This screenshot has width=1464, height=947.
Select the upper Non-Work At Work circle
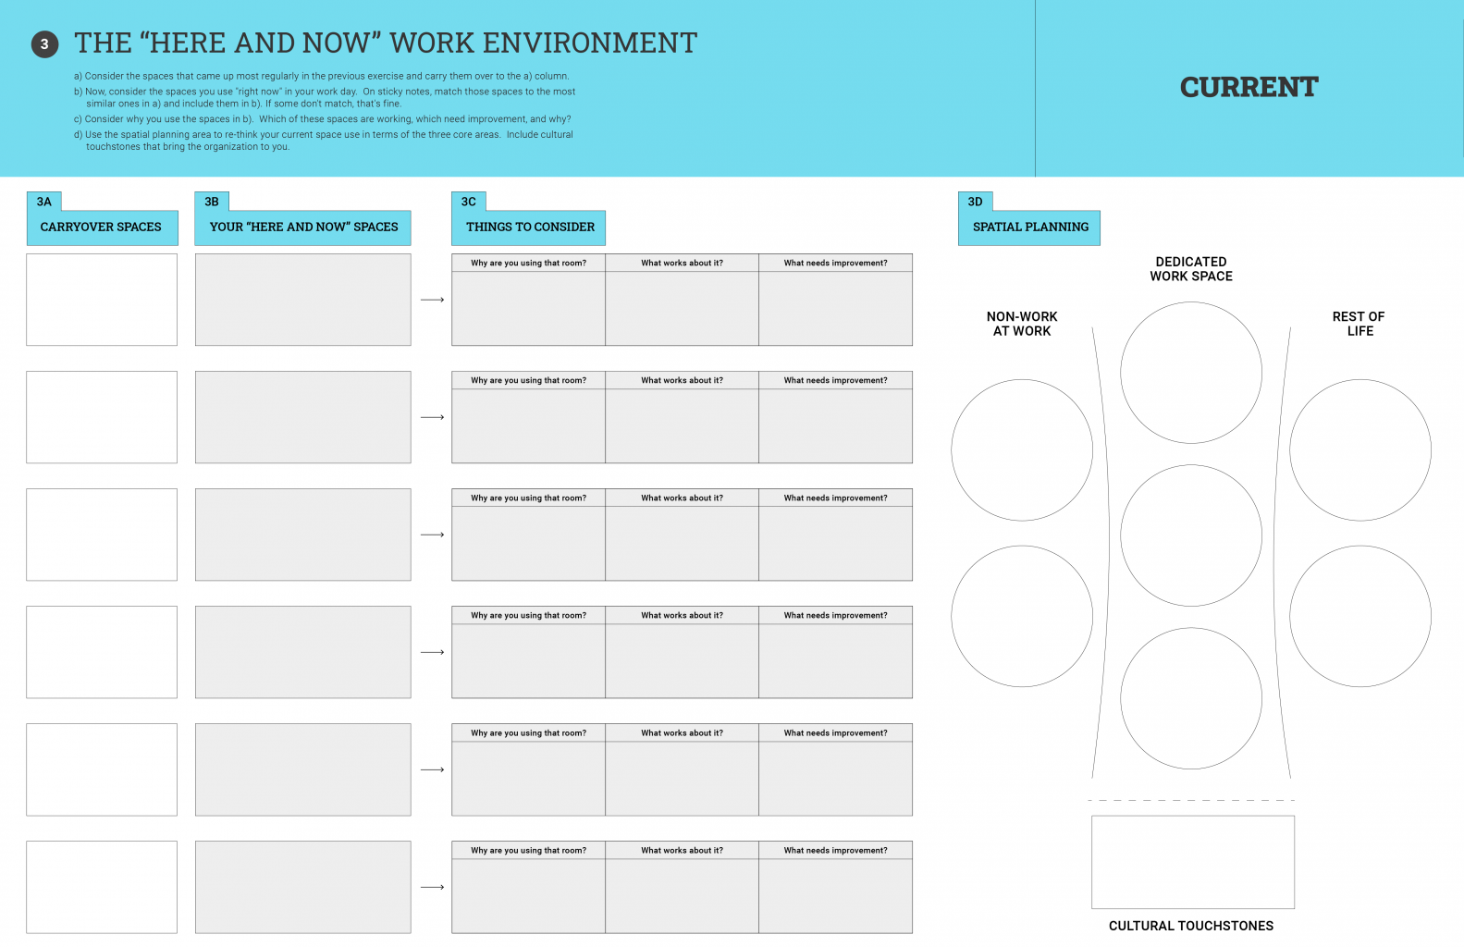point(1022,450)
